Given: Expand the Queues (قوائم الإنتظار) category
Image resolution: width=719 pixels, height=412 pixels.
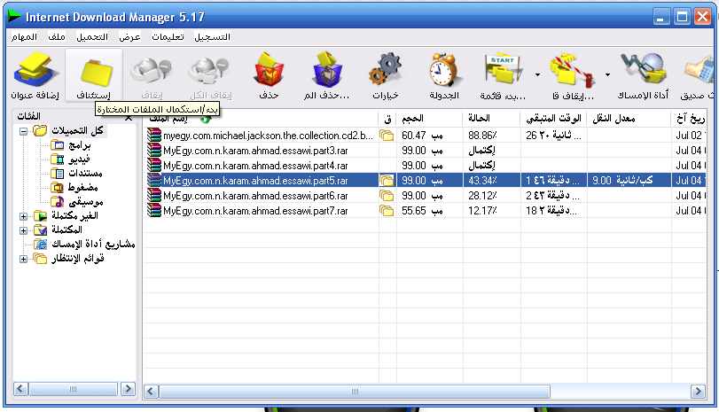Looking at the screenshot, I should coord(23,259).
